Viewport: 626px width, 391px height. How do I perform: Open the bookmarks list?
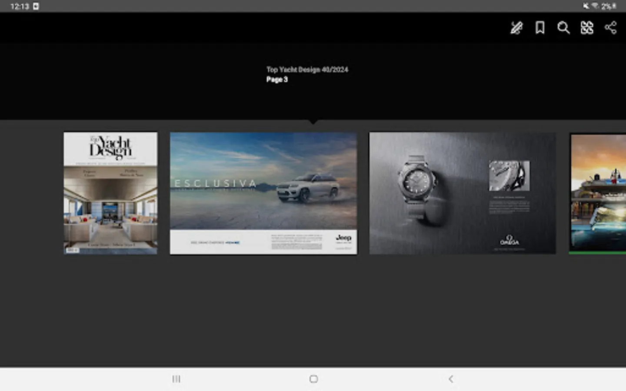[x=539, y=28]
